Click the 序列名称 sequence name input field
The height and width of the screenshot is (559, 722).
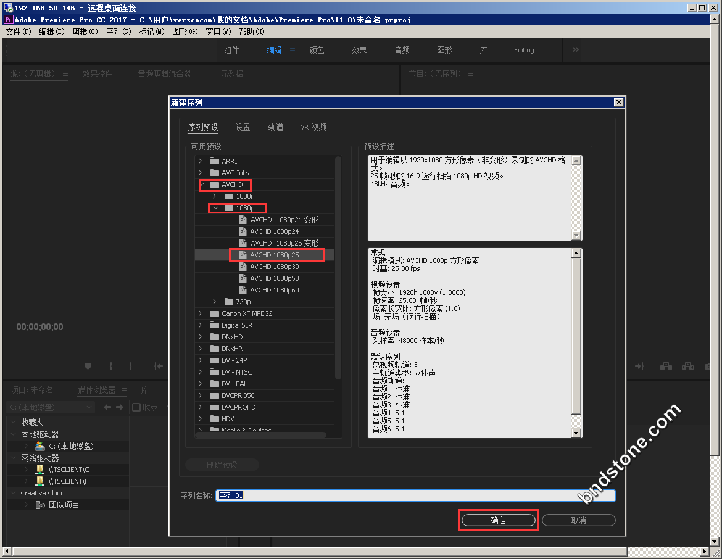coord(415,495)
